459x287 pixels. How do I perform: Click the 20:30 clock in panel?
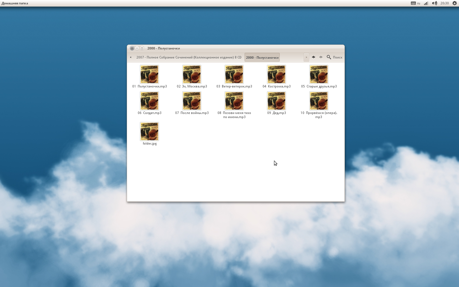[x=445, y=3]
